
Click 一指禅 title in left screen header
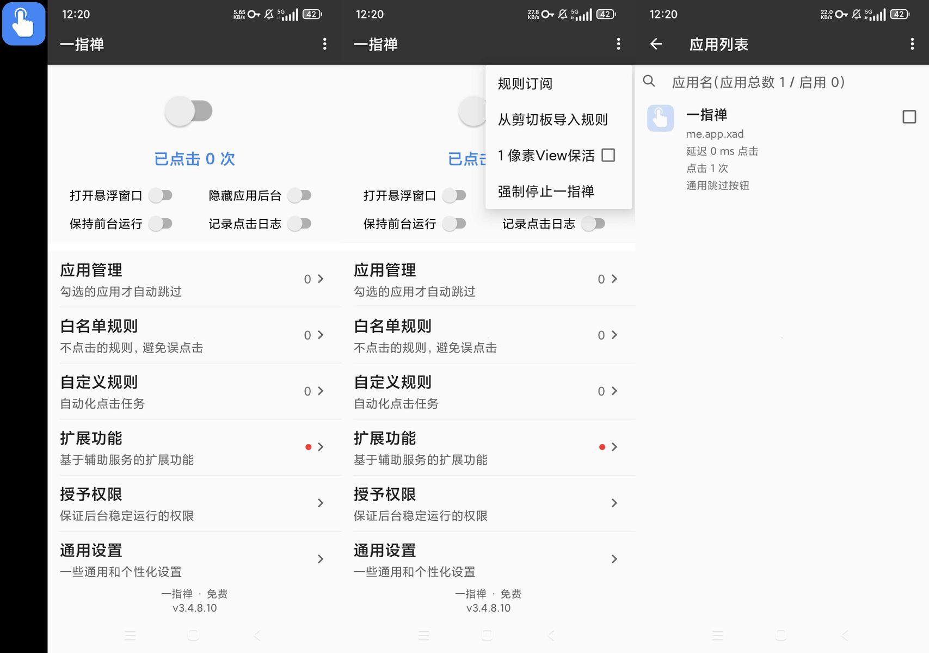coord(82,44)
